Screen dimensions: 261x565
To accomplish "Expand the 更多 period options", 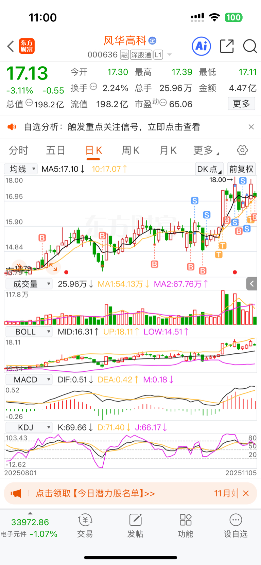I will point(206,150).
